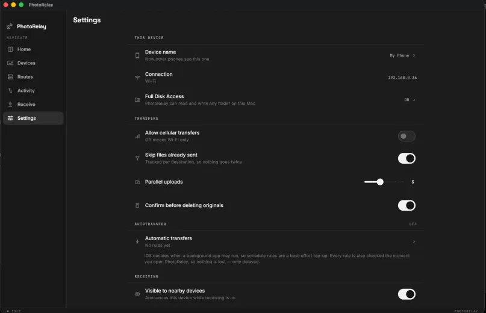Enable Allow cellular transfers switch
The image size is (486, 313).
(407, 136)
